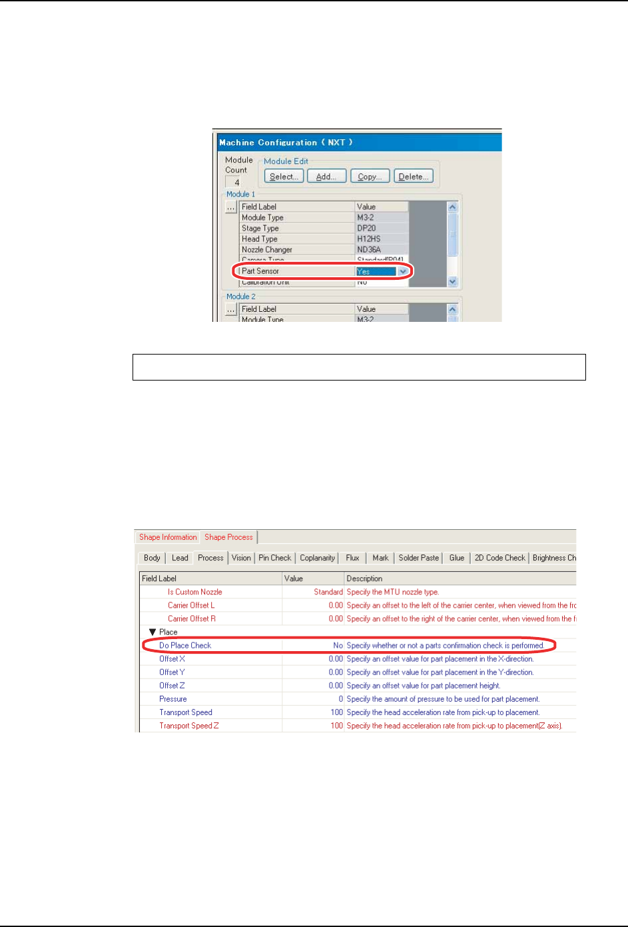Open the Part Sensor Yes dropdown arrow

(x=402, y=271)
